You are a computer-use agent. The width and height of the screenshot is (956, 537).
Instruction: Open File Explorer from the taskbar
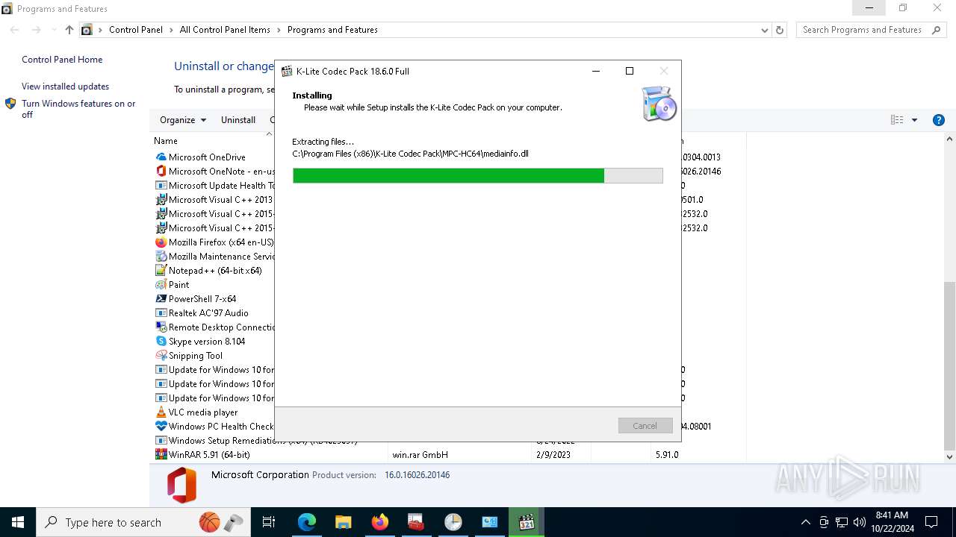tap(343, 522)
